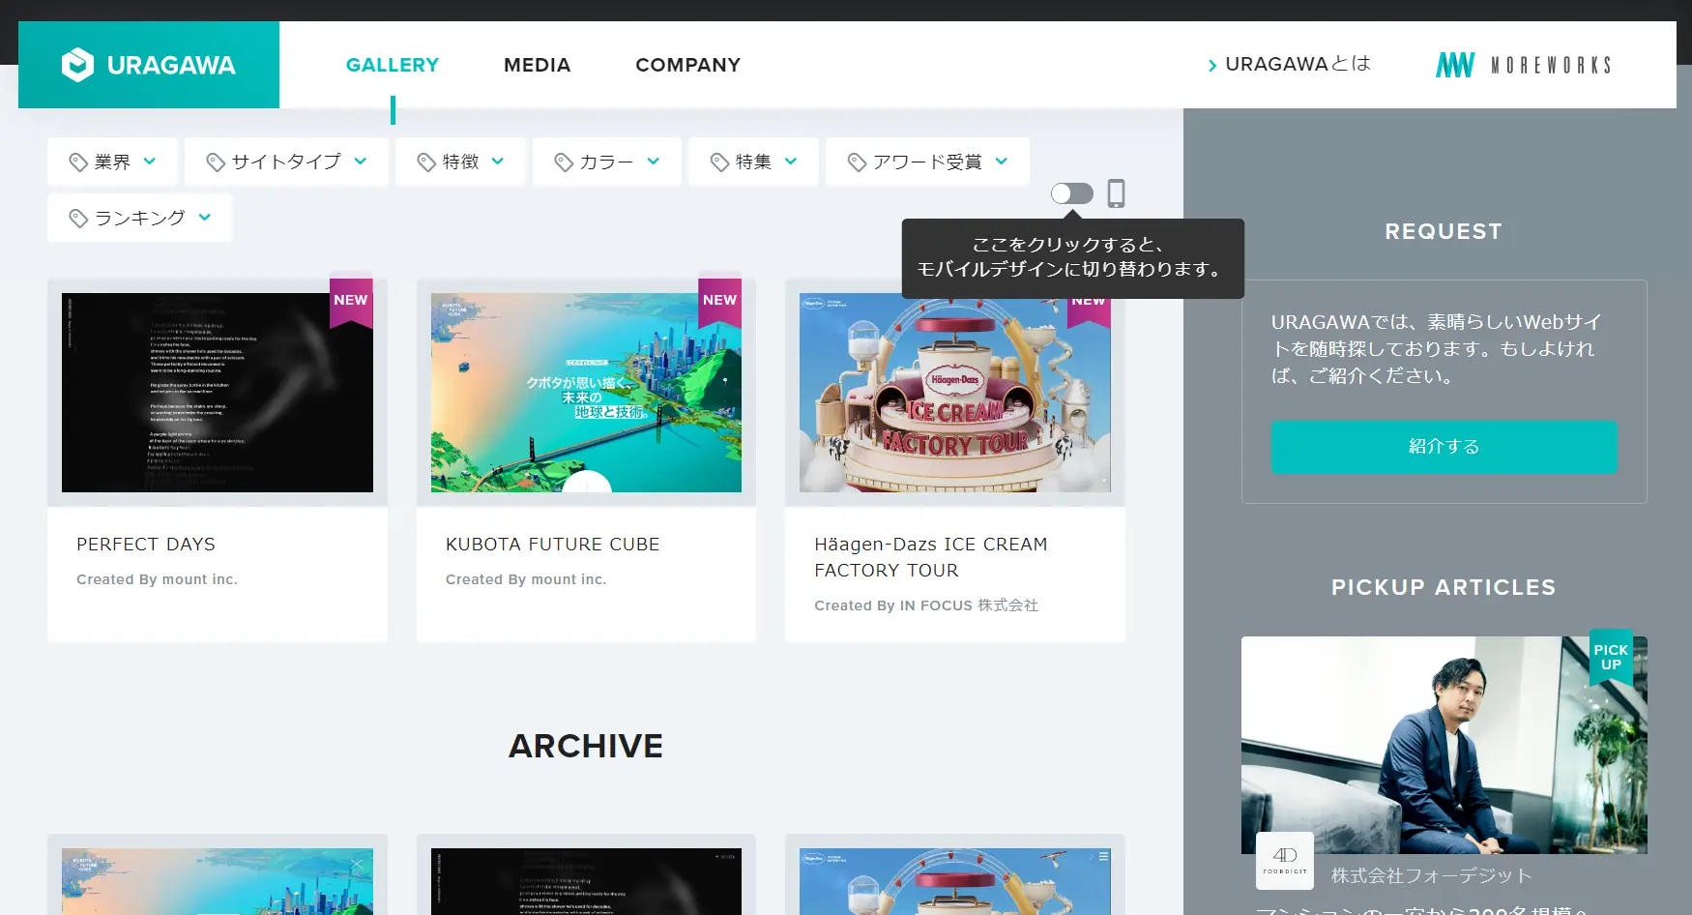Click the arrow icon before URAGAWAとは
This screenshot has width=1692, height=915.
click(x=1212, y=65)
